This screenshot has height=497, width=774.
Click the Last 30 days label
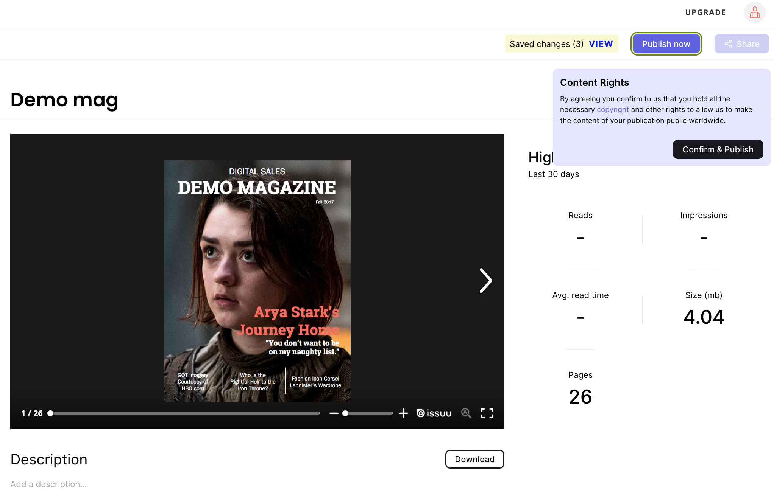point(553,174)
